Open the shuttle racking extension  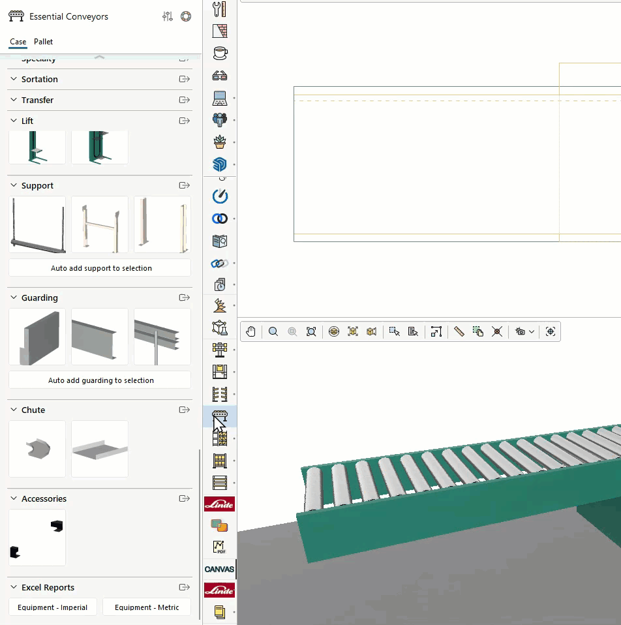click(220, 371)
